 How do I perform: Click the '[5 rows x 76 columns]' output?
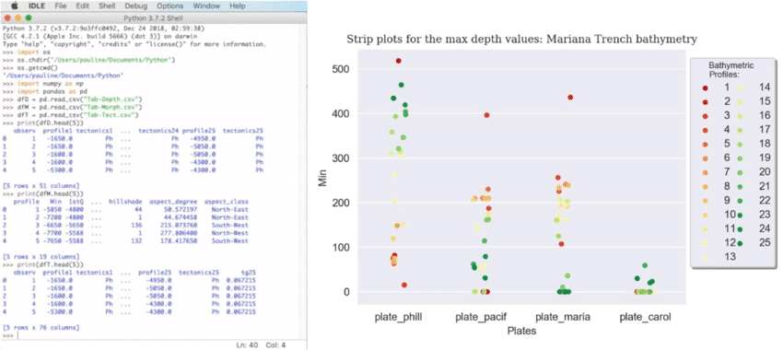click(41, 328)
